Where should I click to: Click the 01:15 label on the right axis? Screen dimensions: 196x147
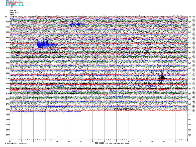point(190,22)
